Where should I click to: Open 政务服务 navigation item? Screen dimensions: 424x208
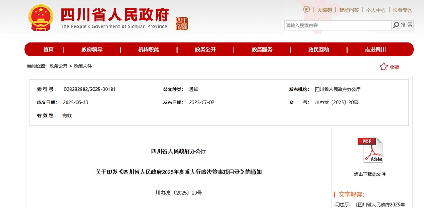[262, 50]
